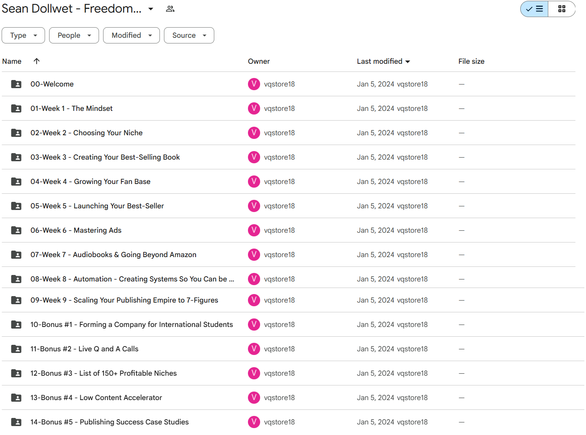The width and height of the screenshot is (586, 435).
Task: Click the 09-Week 9 shared folder icon
Action: coord(16,300)
